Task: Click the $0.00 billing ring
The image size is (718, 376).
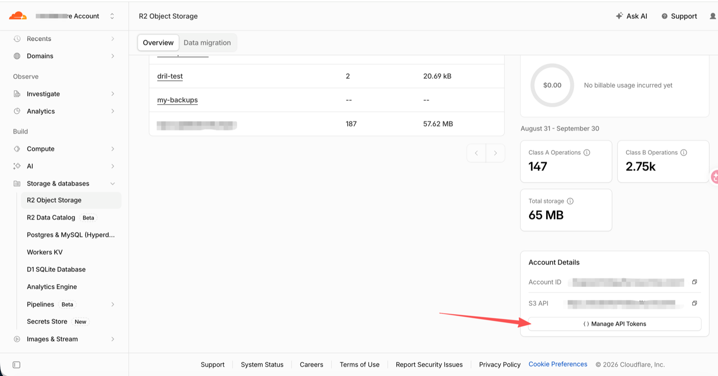Action: point(552,85)
